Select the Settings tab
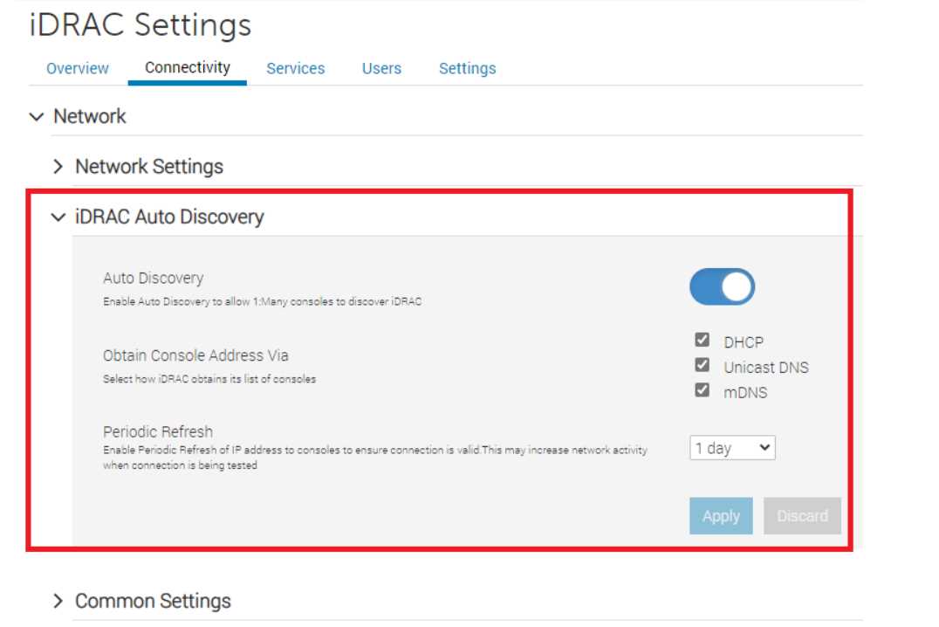Viewport: 939px width, 627px height. tap(467, 68)
